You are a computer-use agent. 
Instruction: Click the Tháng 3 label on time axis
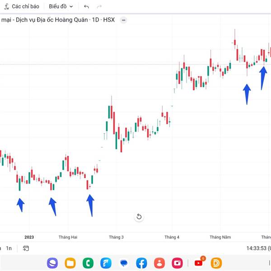(117, 237)
